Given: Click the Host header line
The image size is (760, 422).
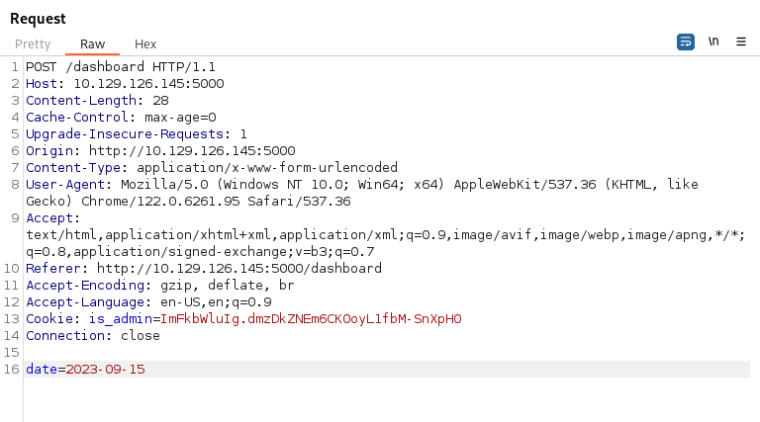Looking at the screenshot, I should 125,84.
